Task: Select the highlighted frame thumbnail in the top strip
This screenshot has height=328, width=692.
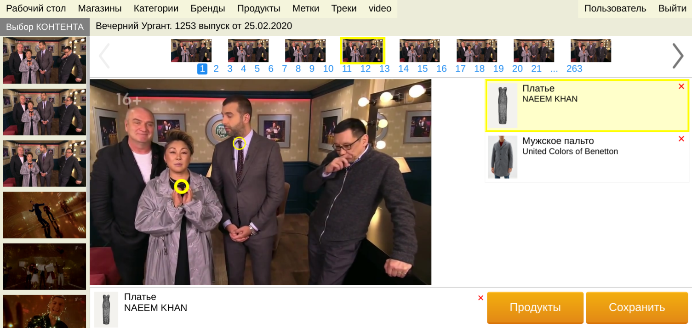Action: [362, 51]
